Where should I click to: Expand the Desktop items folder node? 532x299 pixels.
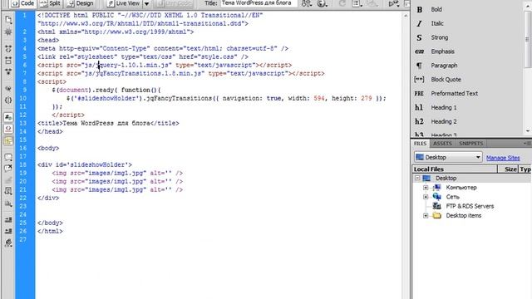pos(426,216)
